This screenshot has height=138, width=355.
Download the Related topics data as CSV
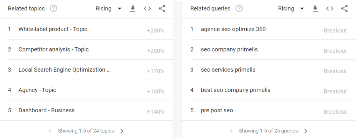(x=133, y=9)
